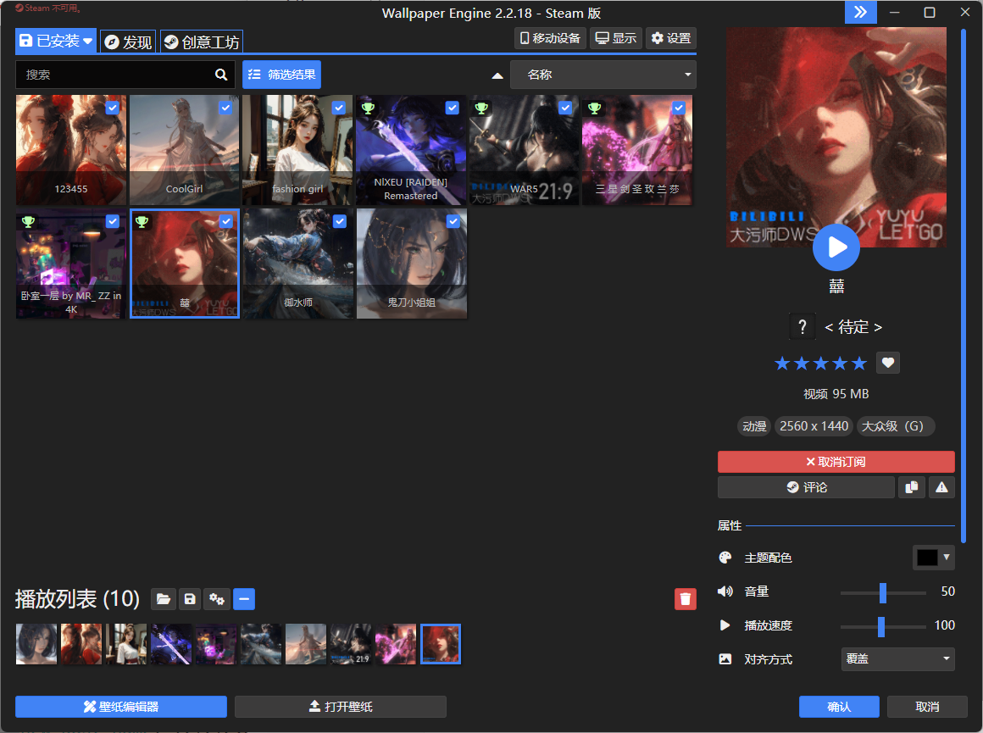Click the search magnifier icon
The width and height of the screenshot is (983, 733).
220,75
